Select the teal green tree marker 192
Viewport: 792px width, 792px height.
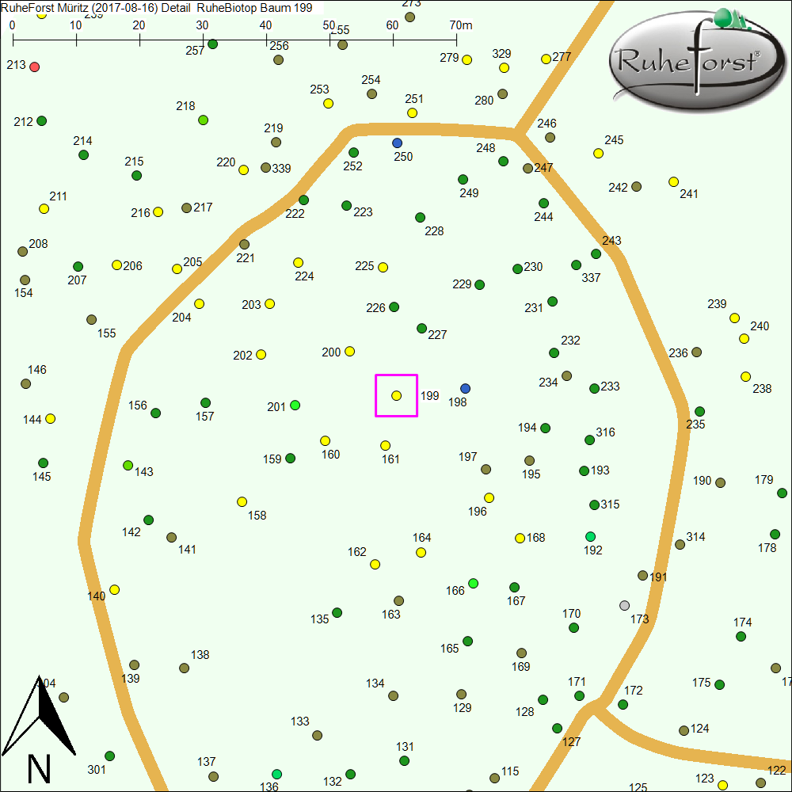point(590,536)
